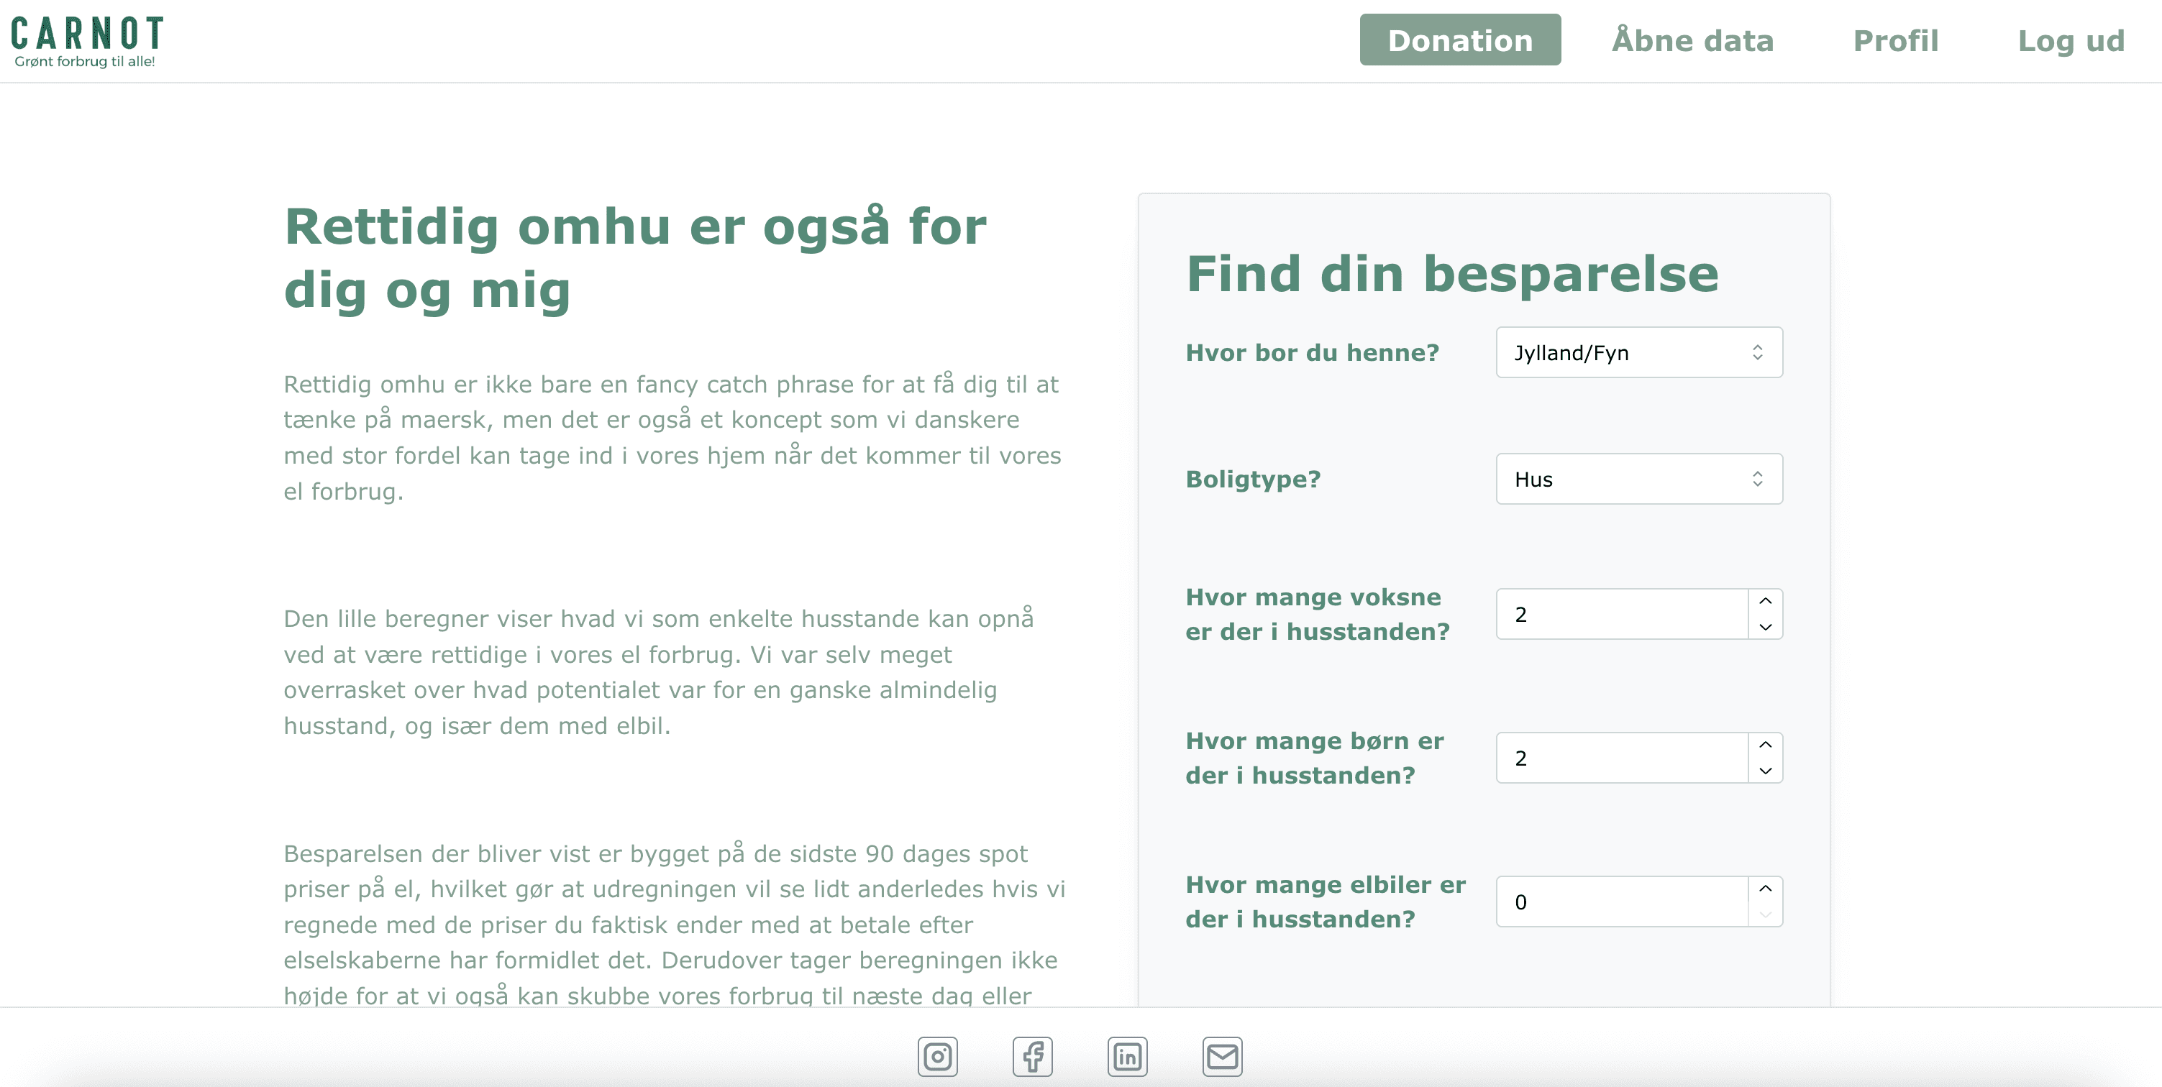This screenshot has height=1087, width=2162.
Task: Click the electric cars number field showing 0
Action: (1620, 901)
